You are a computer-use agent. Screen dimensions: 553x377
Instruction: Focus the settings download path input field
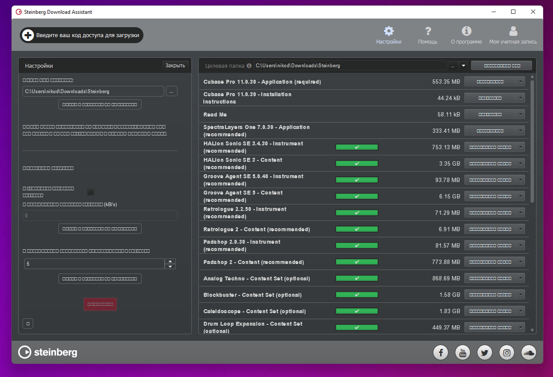click(x=93, y=91)
